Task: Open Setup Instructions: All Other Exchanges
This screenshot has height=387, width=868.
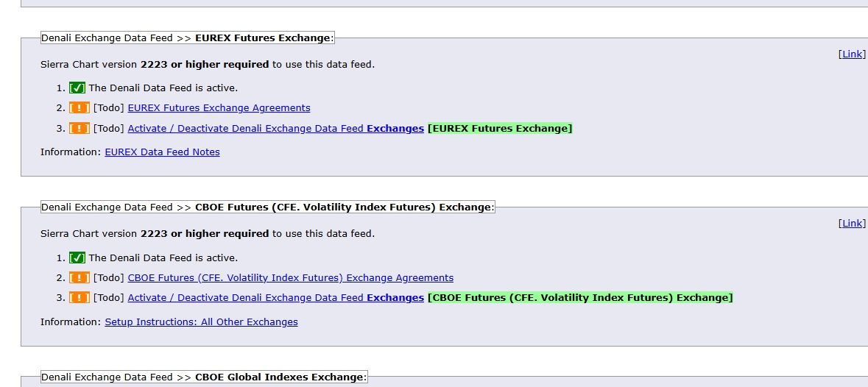Action: [x=201, y=322]
